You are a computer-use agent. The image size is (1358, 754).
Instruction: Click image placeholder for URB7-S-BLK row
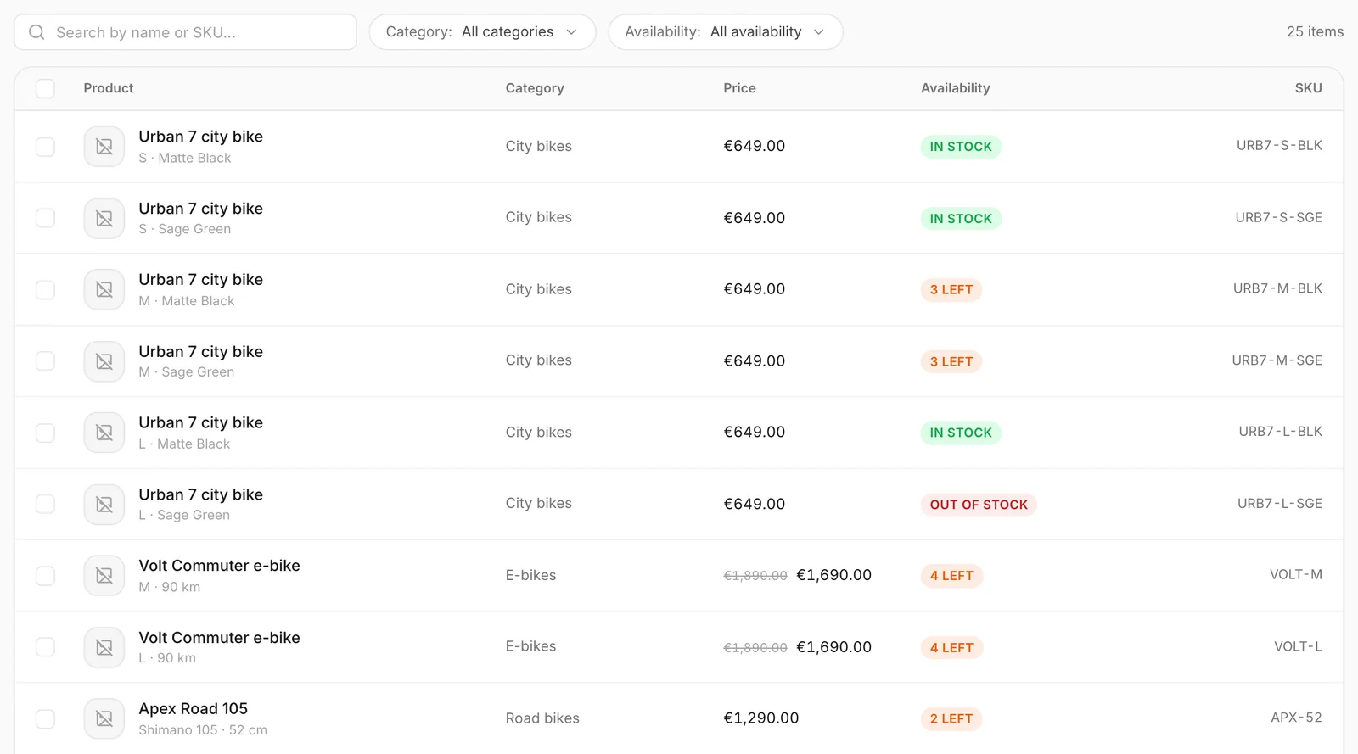click(x=104, y=147)
